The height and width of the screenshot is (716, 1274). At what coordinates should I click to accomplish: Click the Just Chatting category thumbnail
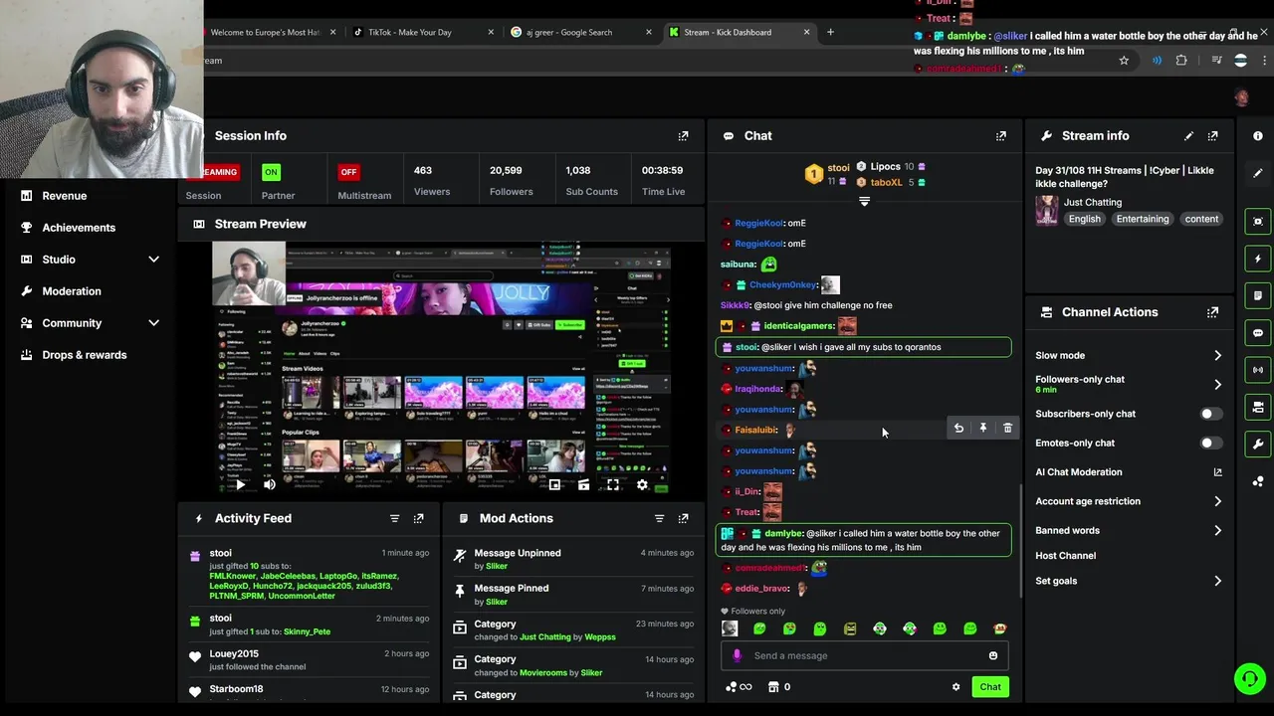tap(1046, 210)
